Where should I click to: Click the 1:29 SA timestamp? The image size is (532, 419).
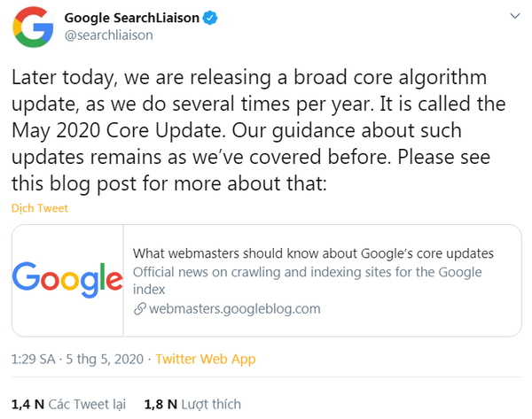[x=34, y=359]
